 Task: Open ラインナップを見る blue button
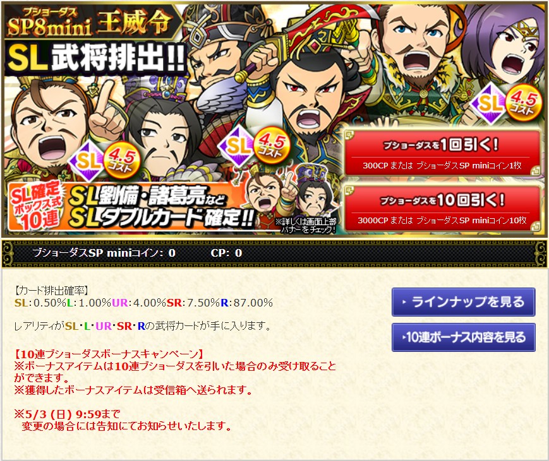pos(463,302)
